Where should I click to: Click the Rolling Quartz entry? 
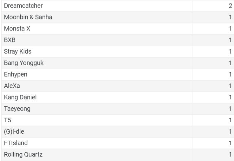coord(23,155)
